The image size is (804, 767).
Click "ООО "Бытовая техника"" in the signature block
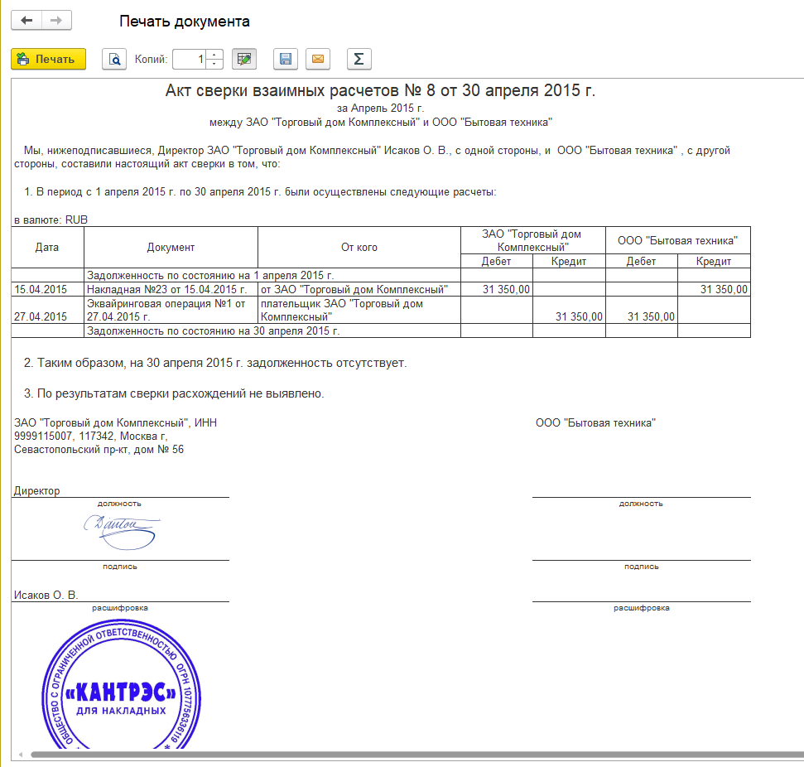pyautogui.click(x=595, y=422)
